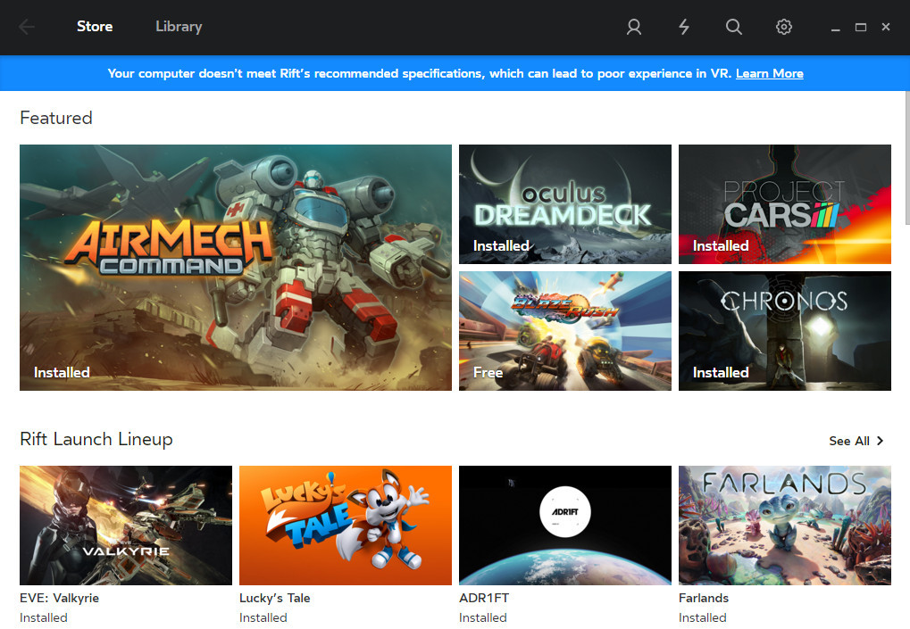Minimize the Oculus window

[x=836, y=28]
